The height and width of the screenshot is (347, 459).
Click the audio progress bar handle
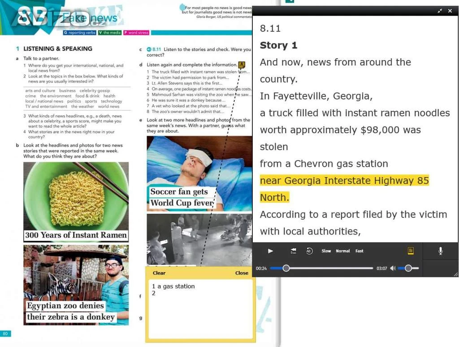coord(286,268)
